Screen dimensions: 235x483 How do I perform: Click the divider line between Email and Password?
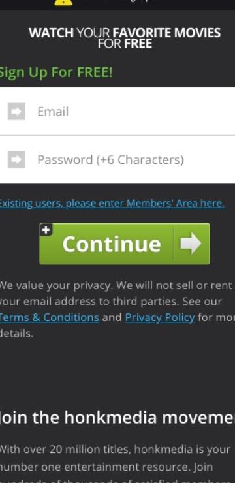pos(117,135)
